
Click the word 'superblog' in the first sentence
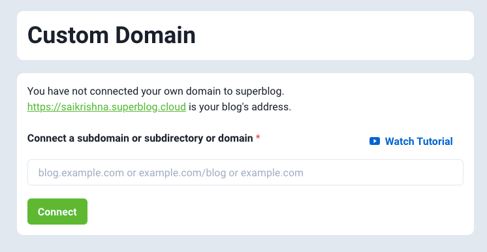coord(260,91)
